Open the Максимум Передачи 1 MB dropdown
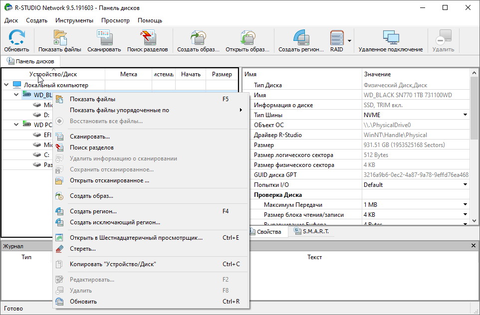 tap(465, 204)
